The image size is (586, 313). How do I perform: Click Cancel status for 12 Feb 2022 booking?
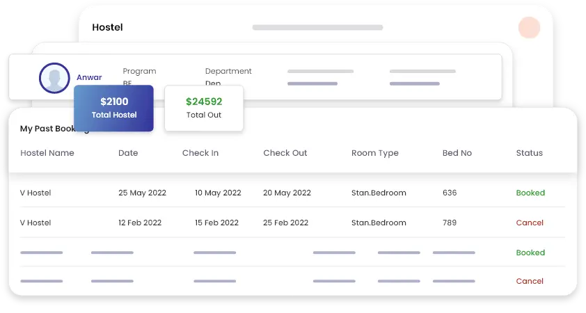[530, 223]
